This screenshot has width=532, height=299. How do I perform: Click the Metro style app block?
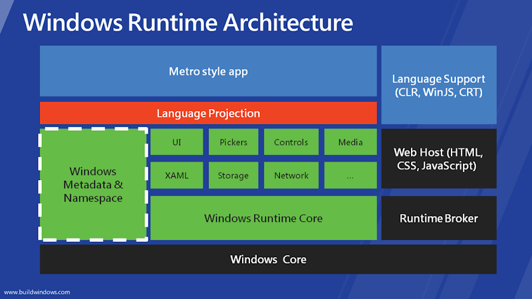[x=208, y=71]
